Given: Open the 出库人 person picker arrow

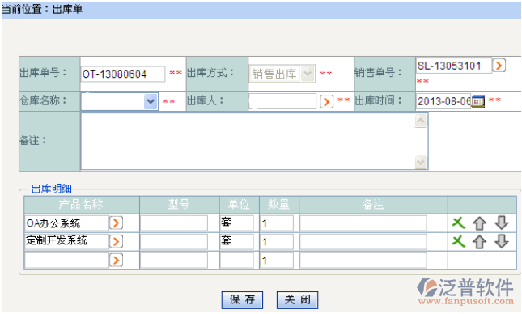Looking at the screenshot, I should [326, 101].
